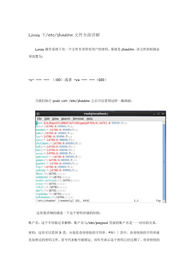Viewport: 188px width, 266px height.
Task: Minimize the root@localhost terminal window
Action: pos(154,114)
